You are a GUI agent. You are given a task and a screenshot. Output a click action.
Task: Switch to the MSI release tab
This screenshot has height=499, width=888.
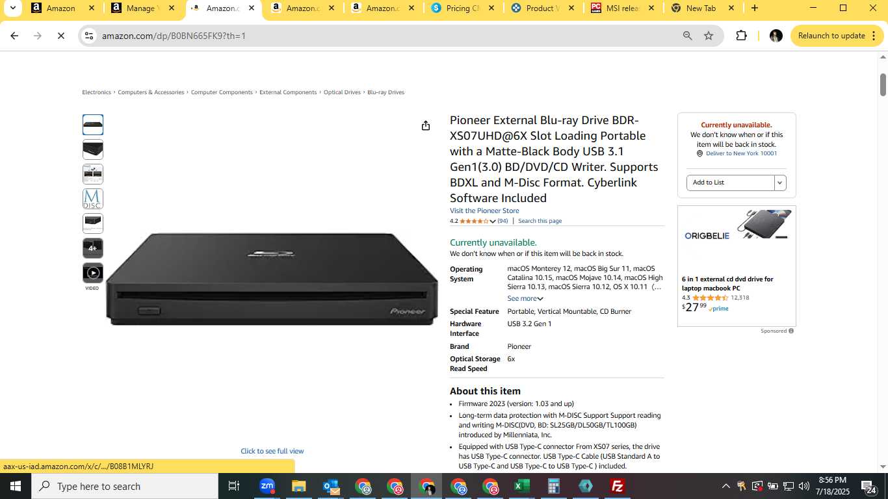(x=623, y=8)
